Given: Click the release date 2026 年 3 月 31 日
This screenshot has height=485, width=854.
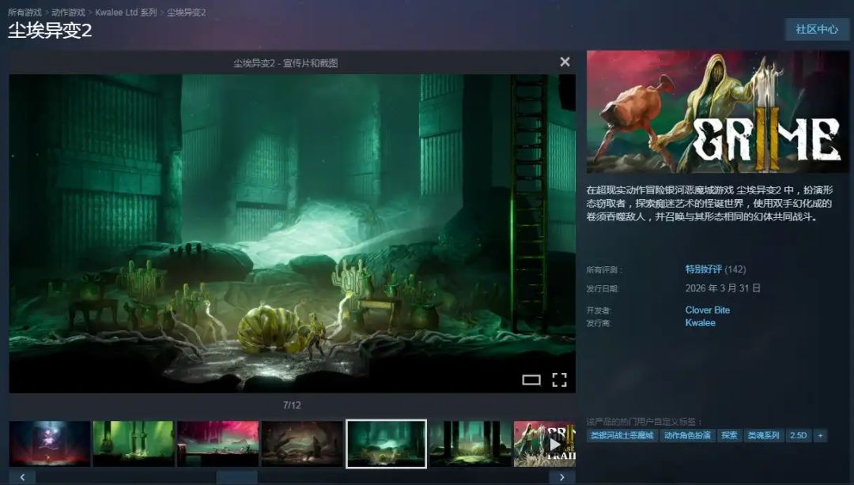Looking at the screenshot, I should (723, 288).
